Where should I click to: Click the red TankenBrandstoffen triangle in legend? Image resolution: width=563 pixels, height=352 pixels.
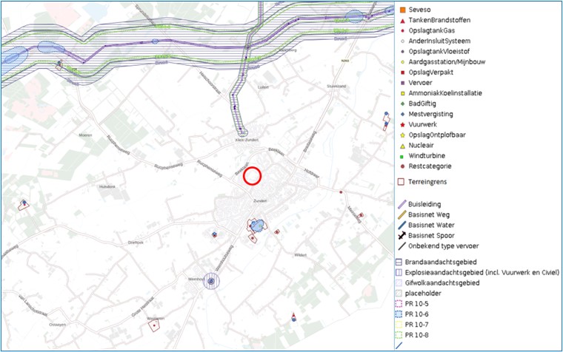[x=402, y=21]
